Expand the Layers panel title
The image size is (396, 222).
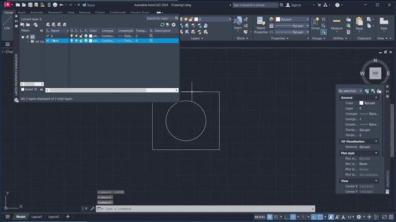click(x=197, y=38)
